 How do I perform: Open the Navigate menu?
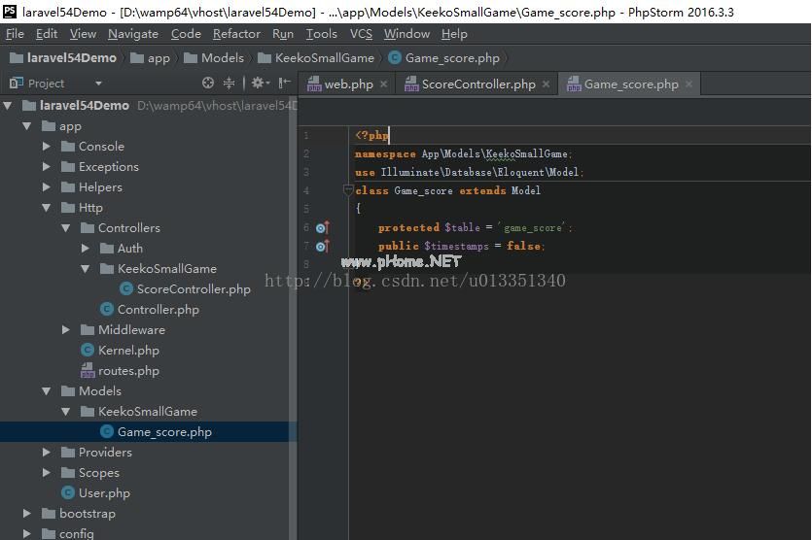click(x=133, y=34)
